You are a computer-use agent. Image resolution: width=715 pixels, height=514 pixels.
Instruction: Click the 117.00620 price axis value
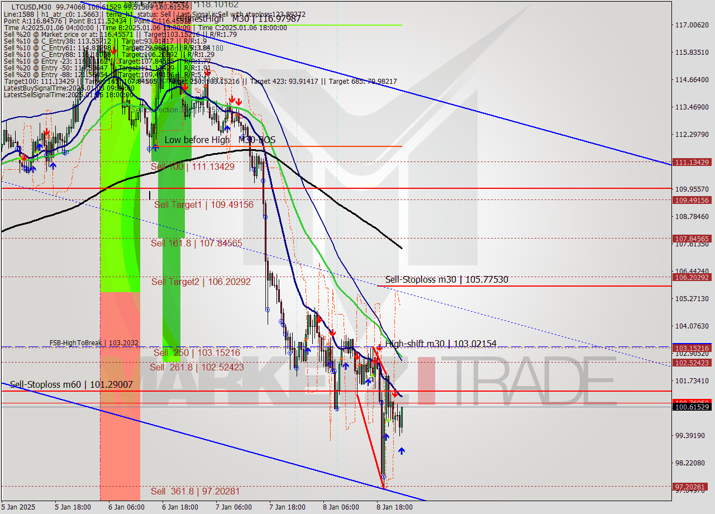tap(692, 25)
